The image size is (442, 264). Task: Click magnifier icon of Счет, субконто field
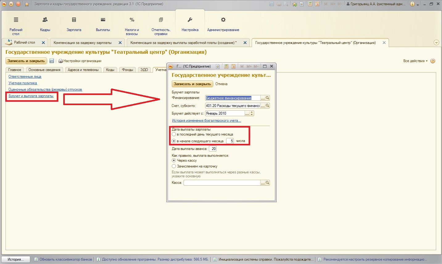click(268, 105)
